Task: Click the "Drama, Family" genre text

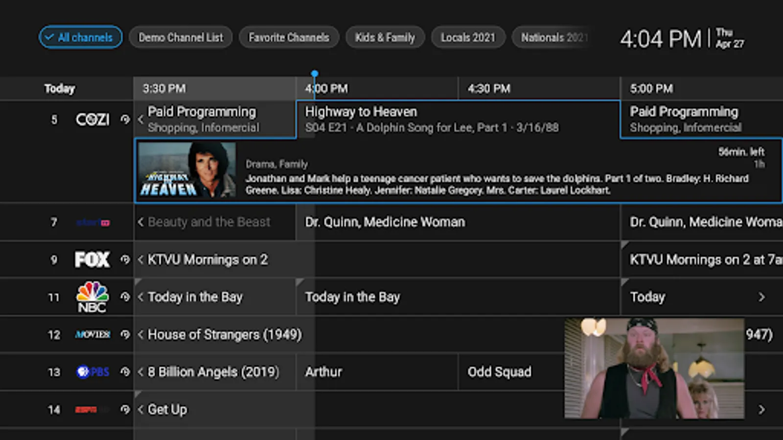Action: coord(276,164)
